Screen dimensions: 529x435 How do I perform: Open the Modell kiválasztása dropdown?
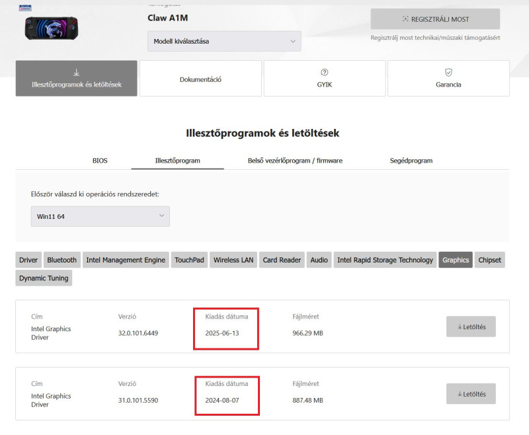point(224,41)
